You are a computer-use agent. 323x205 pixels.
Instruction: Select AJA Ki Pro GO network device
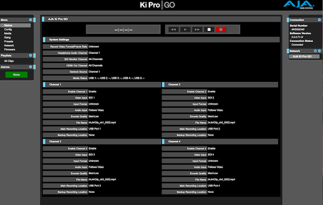304,56
